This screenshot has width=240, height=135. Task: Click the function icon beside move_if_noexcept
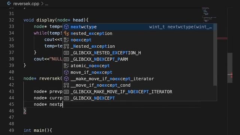(66, 72)
